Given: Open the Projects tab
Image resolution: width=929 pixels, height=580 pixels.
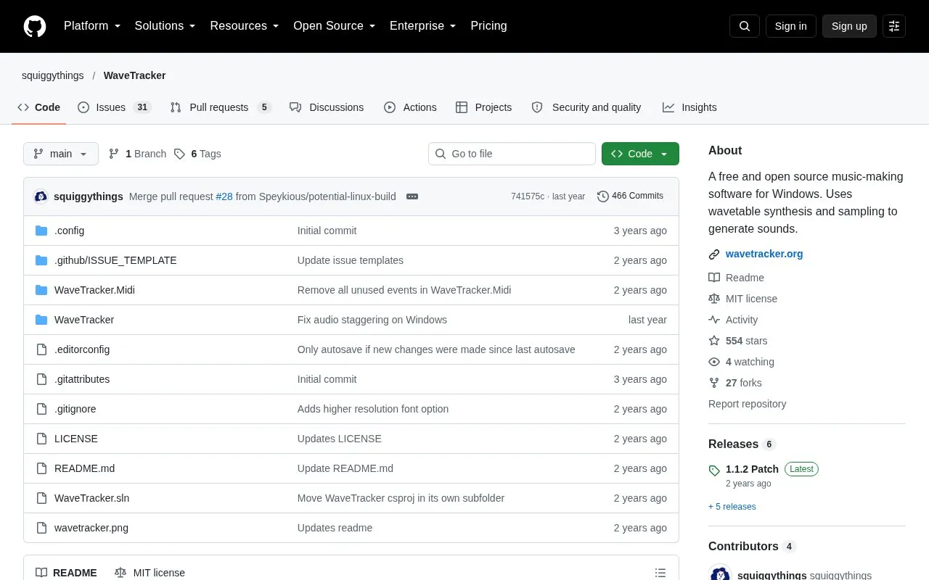Looking at the screenshot, I should (x=483, y=107).
